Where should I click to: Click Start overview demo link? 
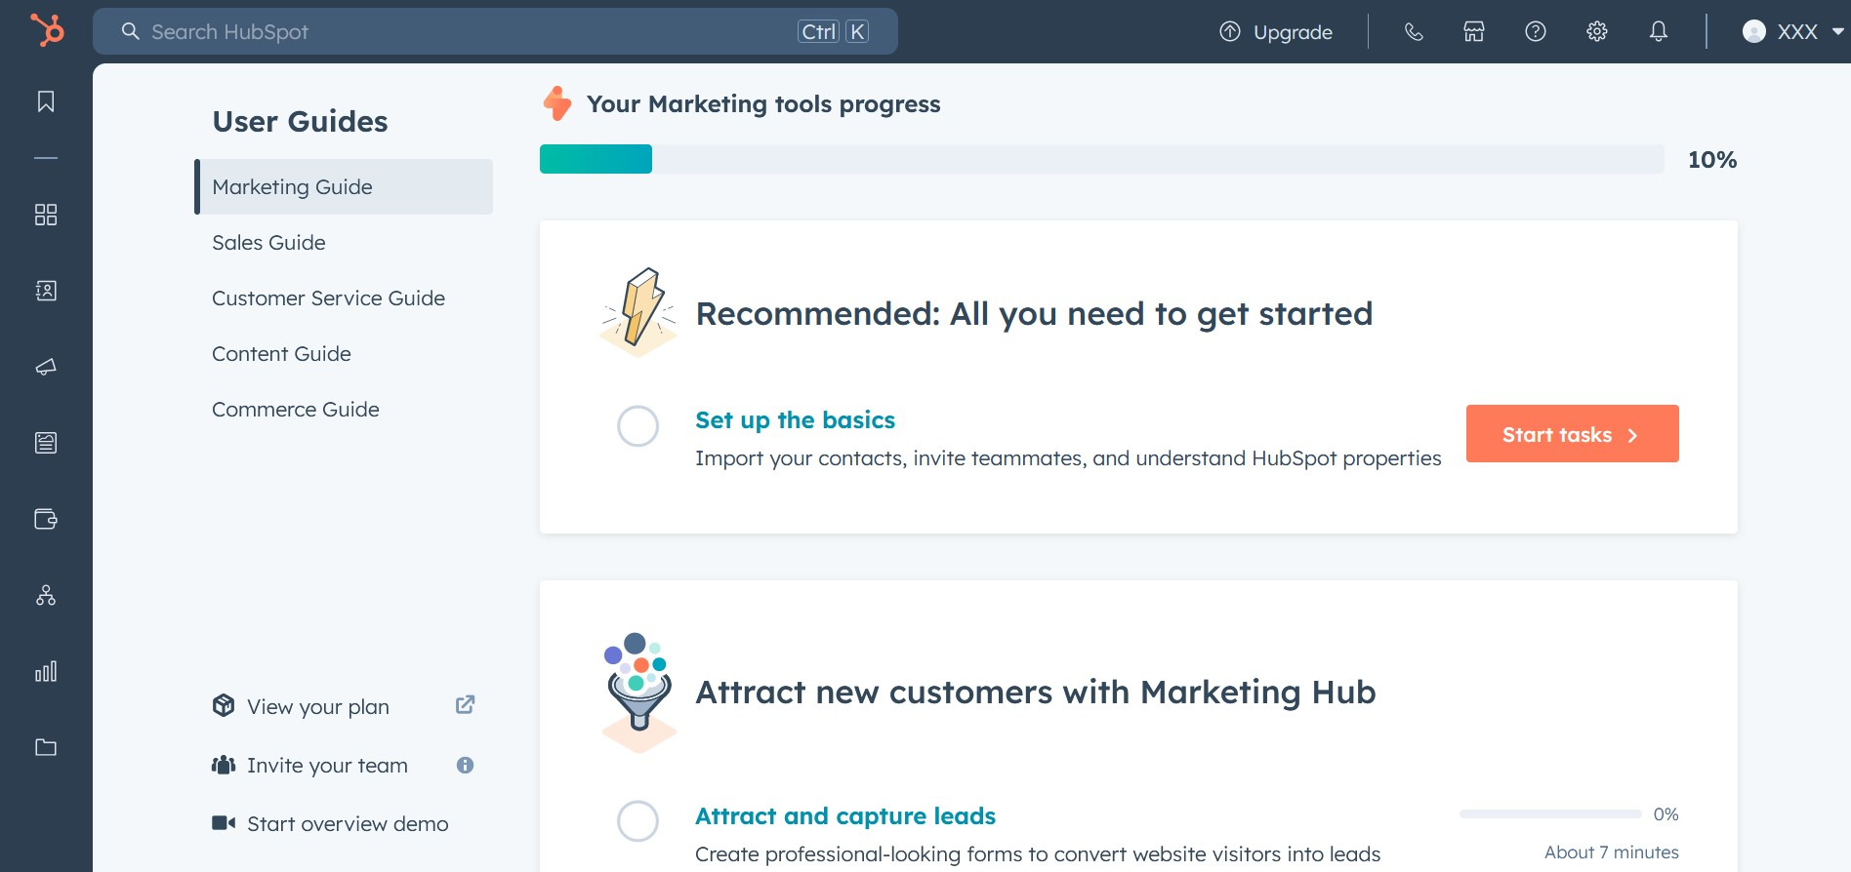click(x=348, y=824)
